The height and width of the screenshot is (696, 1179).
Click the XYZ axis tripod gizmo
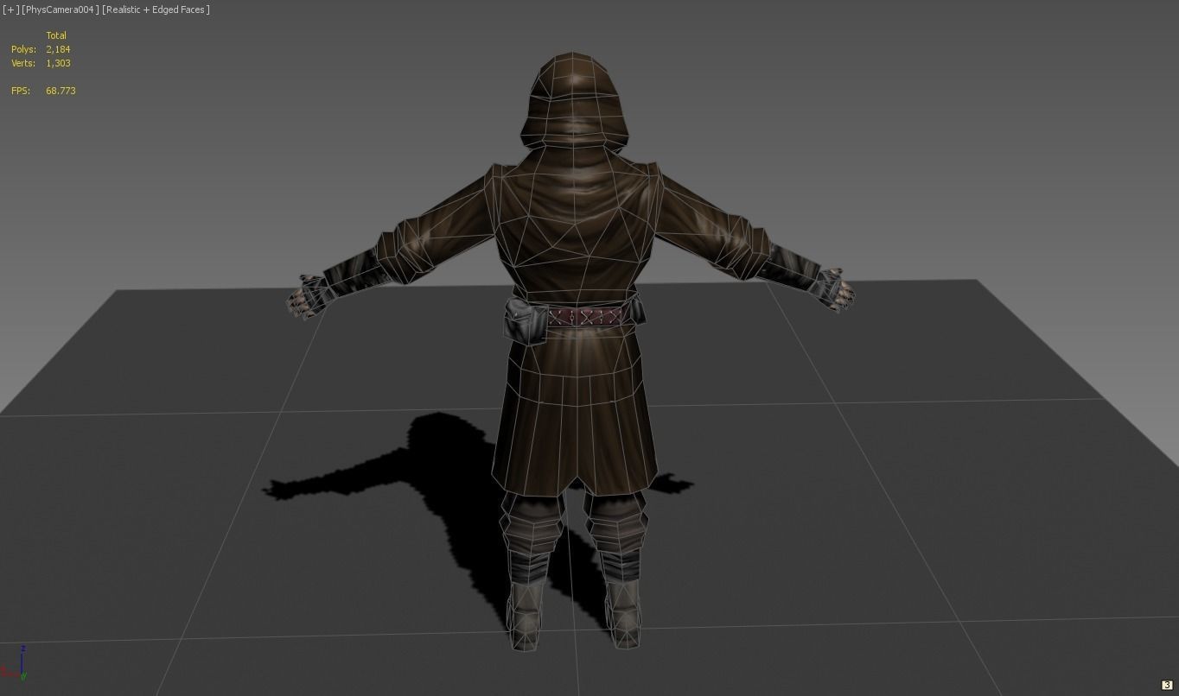pyautogui.click(x=15, y=663)
